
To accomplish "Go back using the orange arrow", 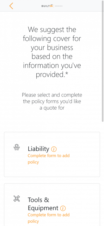I will 11,6.
